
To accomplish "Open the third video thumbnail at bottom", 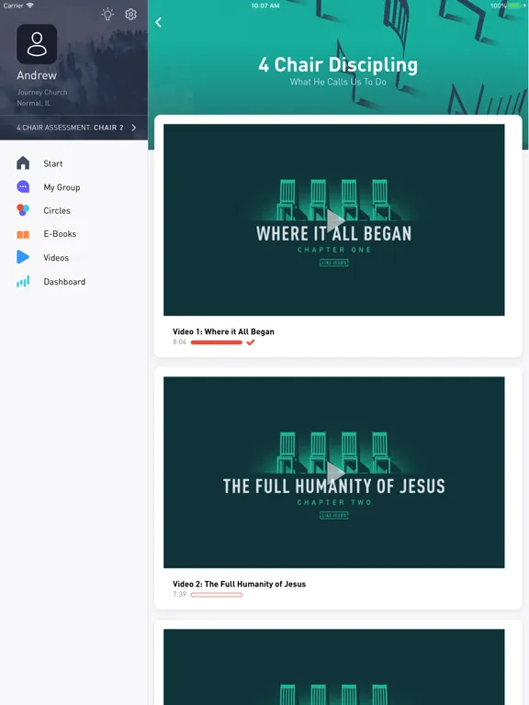I will (333, 666).
